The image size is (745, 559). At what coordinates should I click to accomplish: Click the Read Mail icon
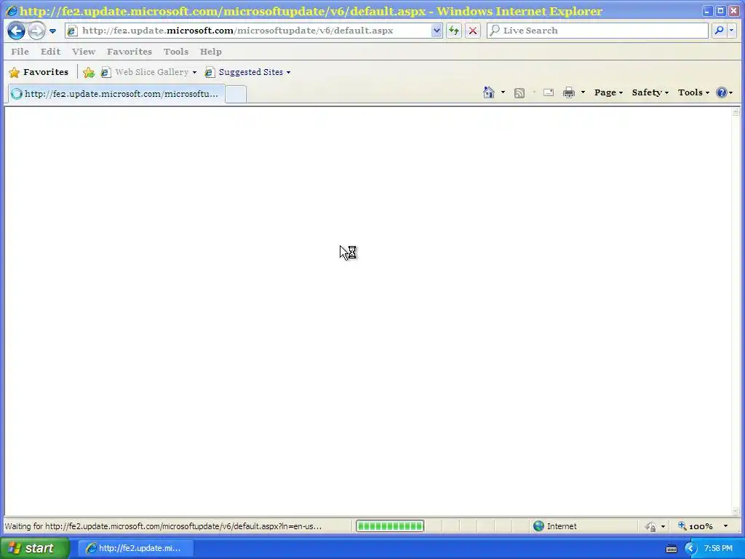549,92
